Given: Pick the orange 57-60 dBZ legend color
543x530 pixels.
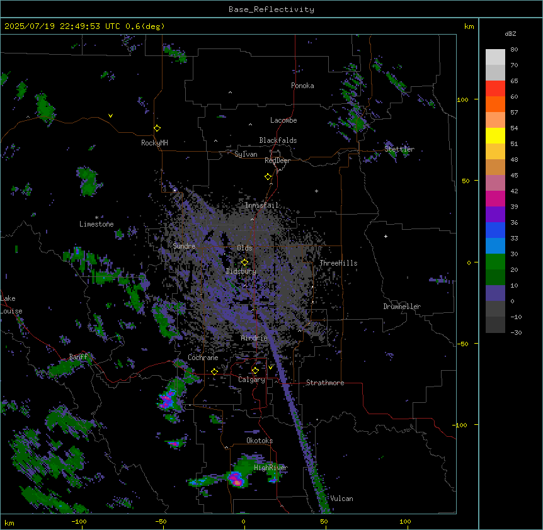Looking at the screenshot, I should click(495, 104).
